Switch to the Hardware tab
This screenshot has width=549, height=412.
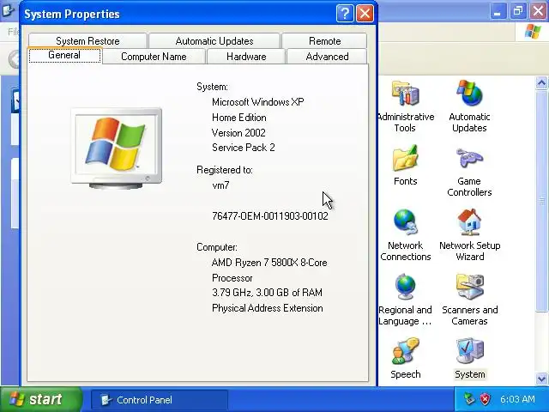[x=246, y=57]
